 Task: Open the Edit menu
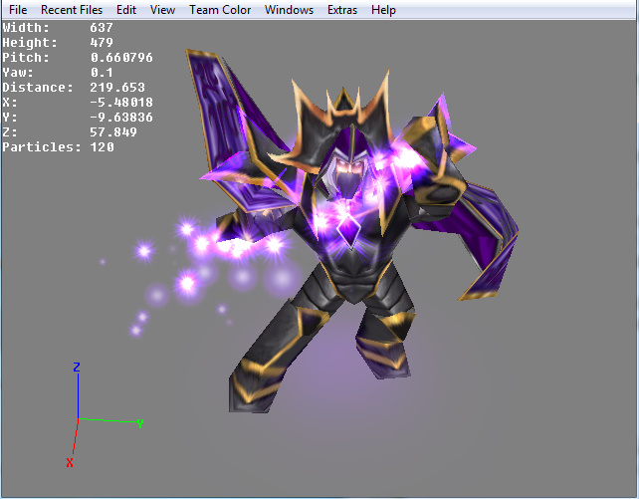(x=126, y=9)
